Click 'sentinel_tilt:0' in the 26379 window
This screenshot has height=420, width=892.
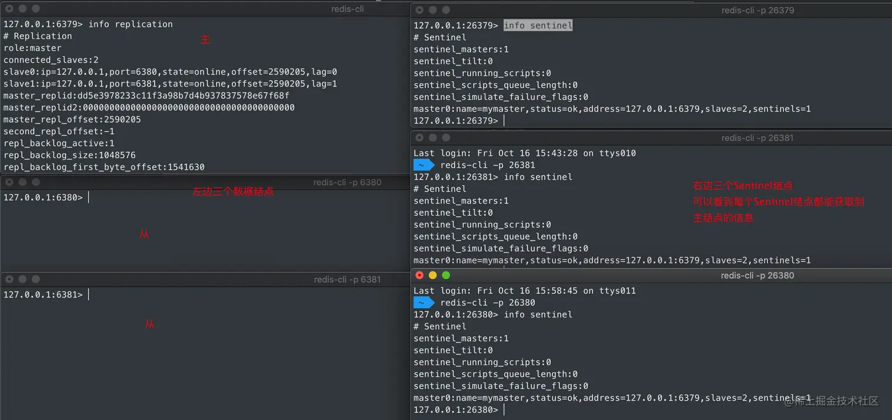tap(453, 61)
